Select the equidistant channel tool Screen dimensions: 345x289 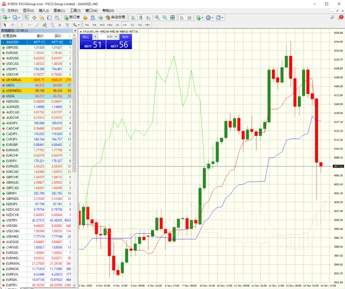(x=45, y=25)
